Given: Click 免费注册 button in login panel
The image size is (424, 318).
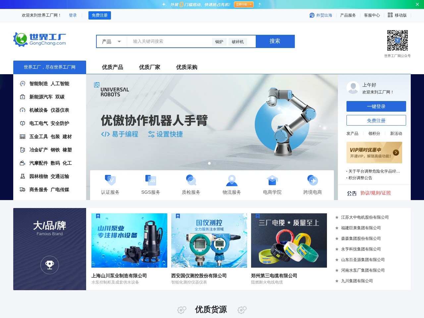Looking at the screenshot, I should 376,120.
